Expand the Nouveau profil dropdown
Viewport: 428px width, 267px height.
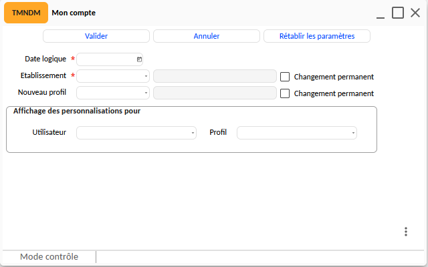146,93
